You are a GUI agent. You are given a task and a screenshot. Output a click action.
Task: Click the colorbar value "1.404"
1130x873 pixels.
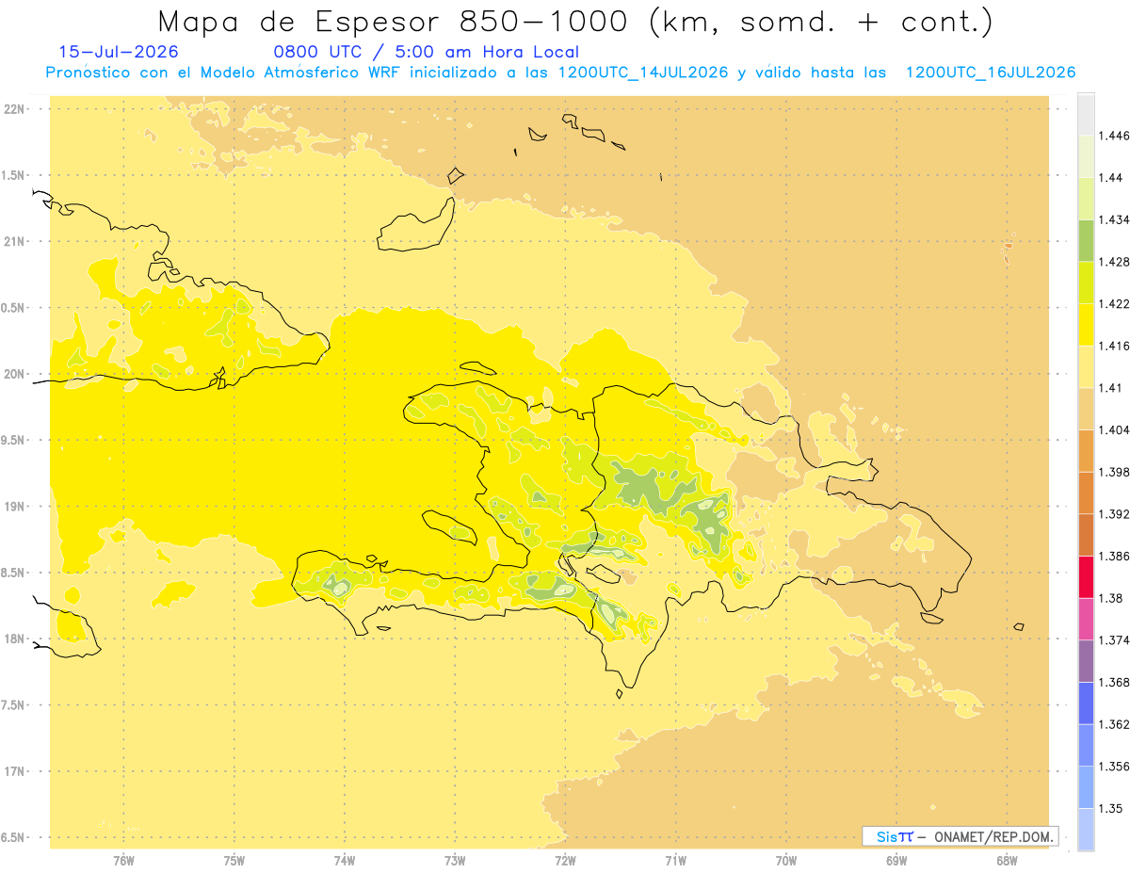(1114, 429)
